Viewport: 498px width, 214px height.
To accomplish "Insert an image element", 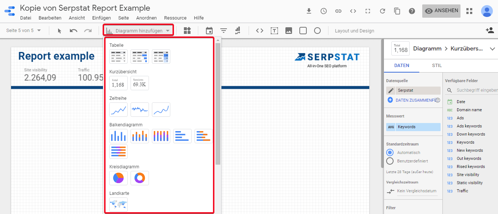I will 289,31.
